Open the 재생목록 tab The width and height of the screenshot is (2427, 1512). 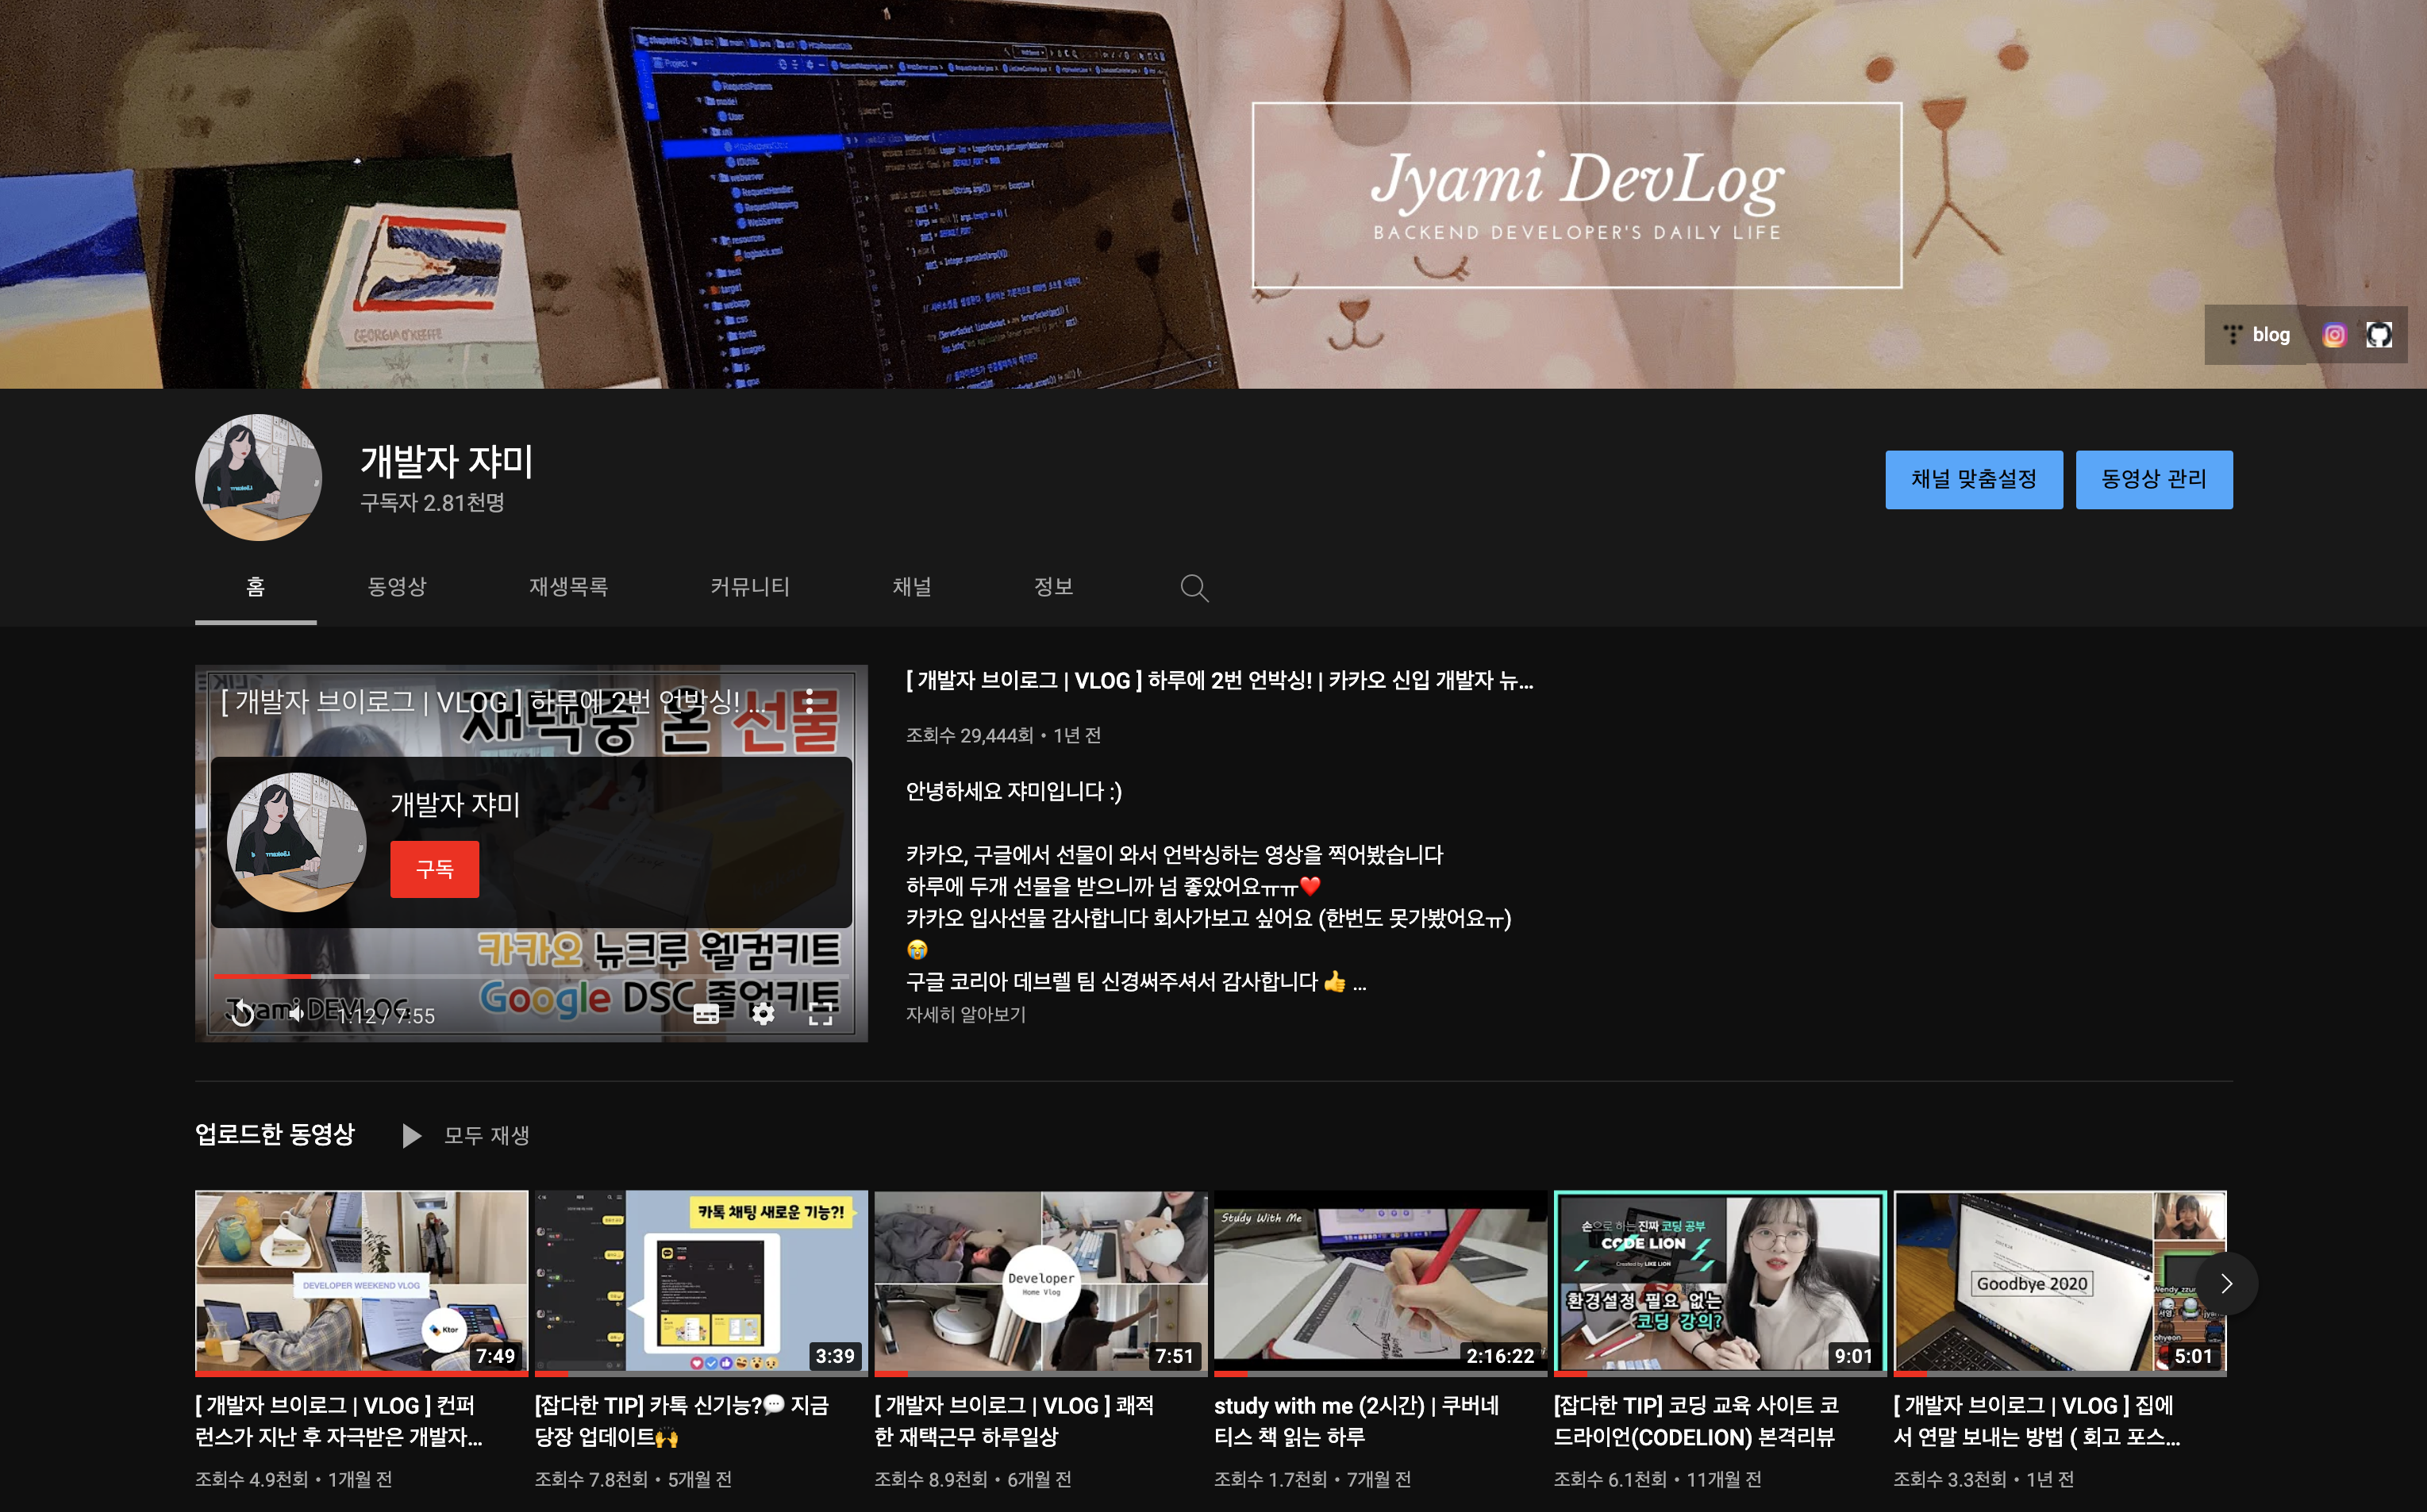[568, 587]
